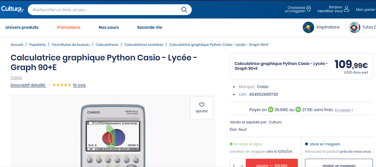Click the product name in price box

tap(281, 66)
